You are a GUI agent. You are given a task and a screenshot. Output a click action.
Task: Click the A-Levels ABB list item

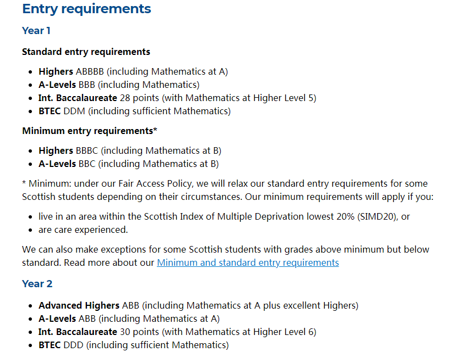pyautogui.click(x=129, y=319)
